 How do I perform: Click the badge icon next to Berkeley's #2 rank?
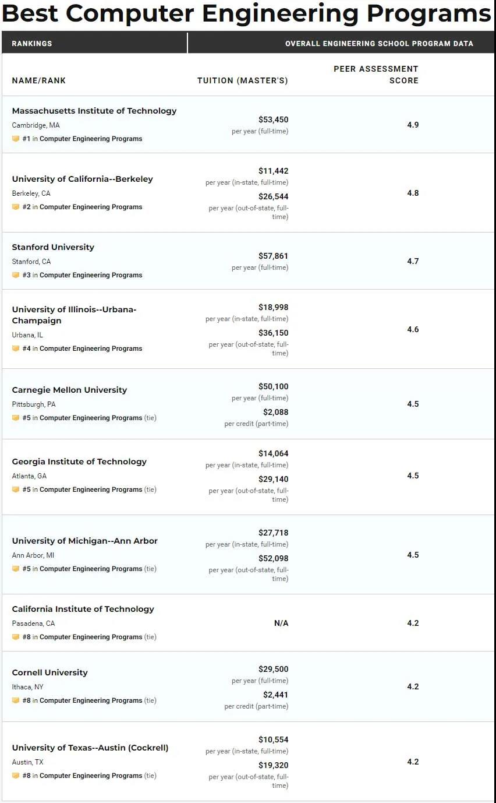pyautogui.click(x=16, y=207)
